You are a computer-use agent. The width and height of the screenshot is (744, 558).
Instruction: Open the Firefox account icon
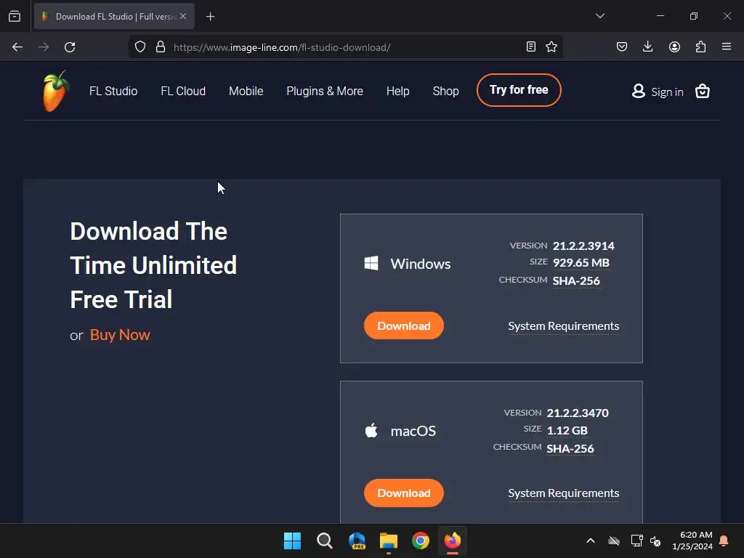click(674, 46)
